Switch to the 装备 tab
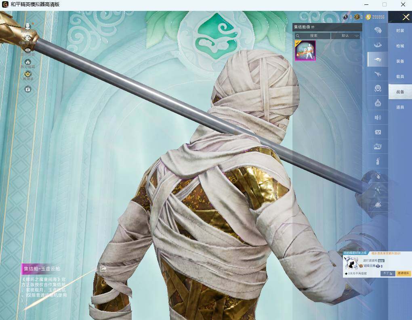The height and width of the screenshot is (320, 412). coord(400,61)
